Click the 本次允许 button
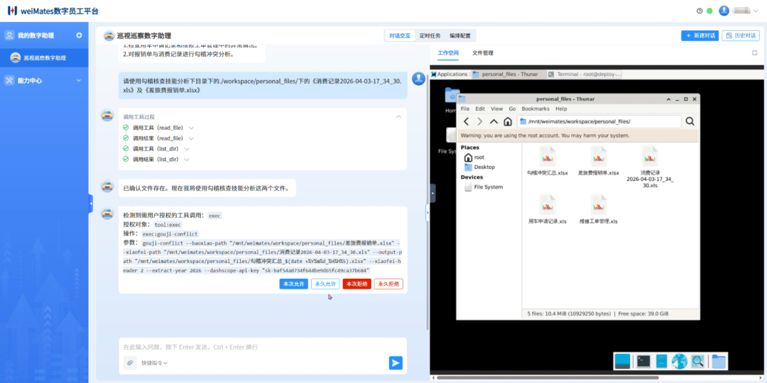This screenshot has width=767, height=383. coord(293,284)
